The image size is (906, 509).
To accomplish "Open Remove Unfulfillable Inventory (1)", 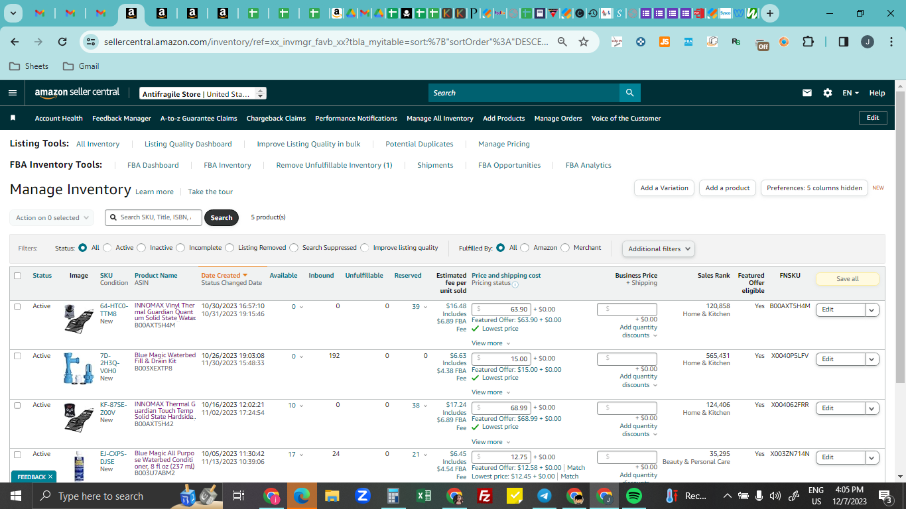I will point(334,165).
